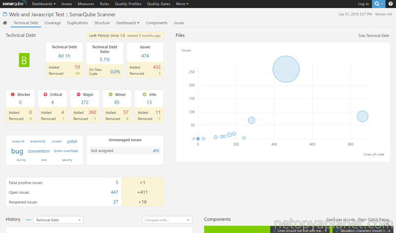Open the History Technical Debt dropdown
The height and width of the screenshot is (233, 396).
pos(58,220)
